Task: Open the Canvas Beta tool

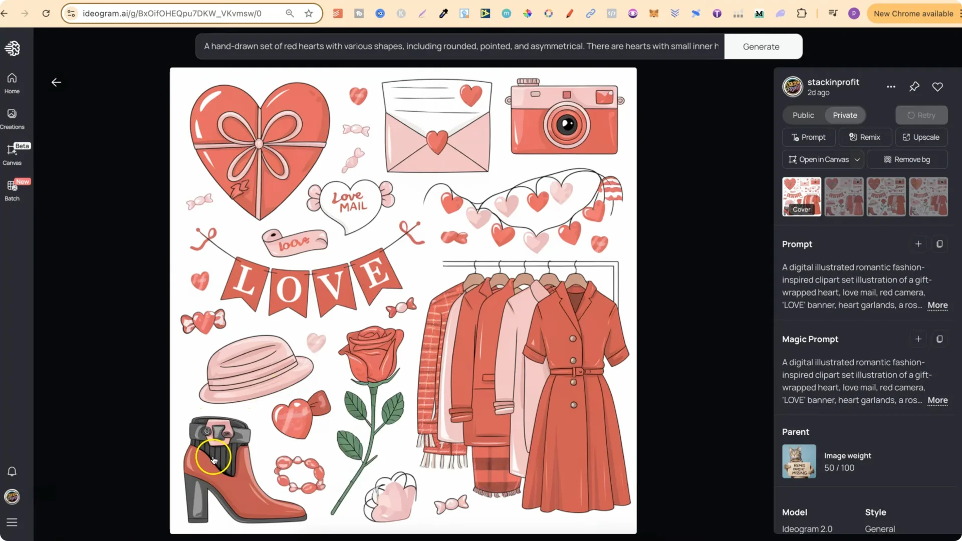Action: (12, 155)
